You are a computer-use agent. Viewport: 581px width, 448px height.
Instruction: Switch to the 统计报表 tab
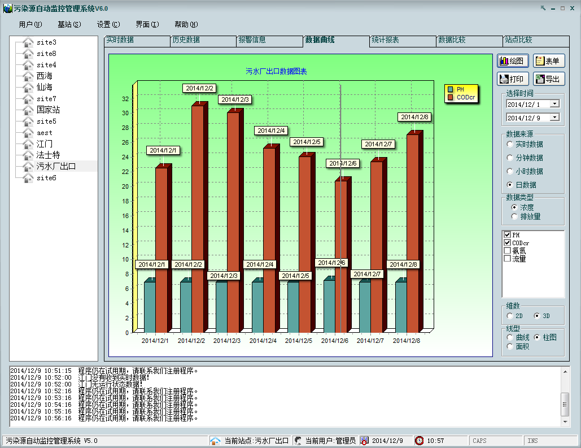tap(385, 40)
